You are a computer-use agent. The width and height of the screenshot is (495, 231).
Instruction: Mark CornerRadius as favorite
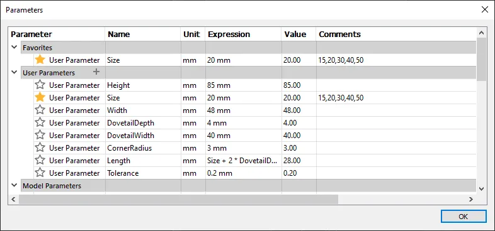(40, 148)
